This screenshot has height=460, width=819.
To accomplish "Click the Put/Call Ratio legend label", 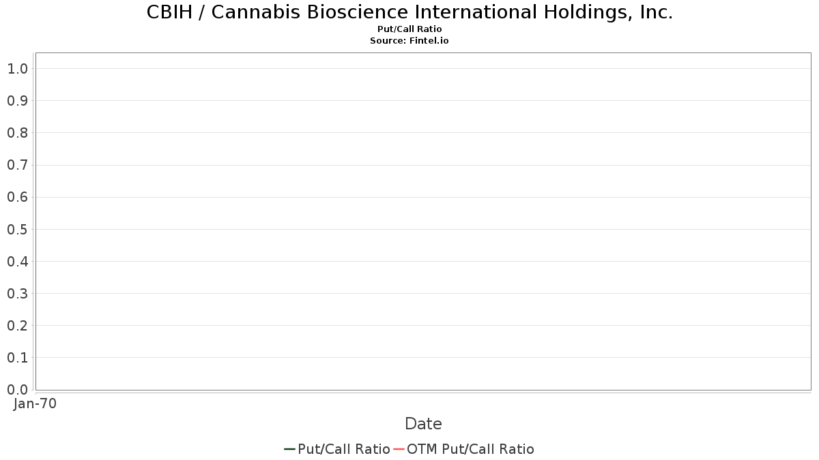I will tap(344, 449).
